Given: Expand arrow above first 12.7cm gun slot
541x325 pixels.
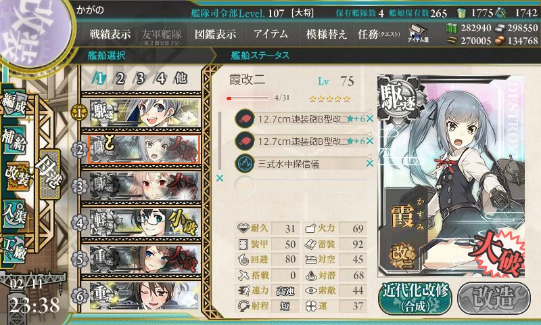Looking at the screenshot, I should coord(369,112).
